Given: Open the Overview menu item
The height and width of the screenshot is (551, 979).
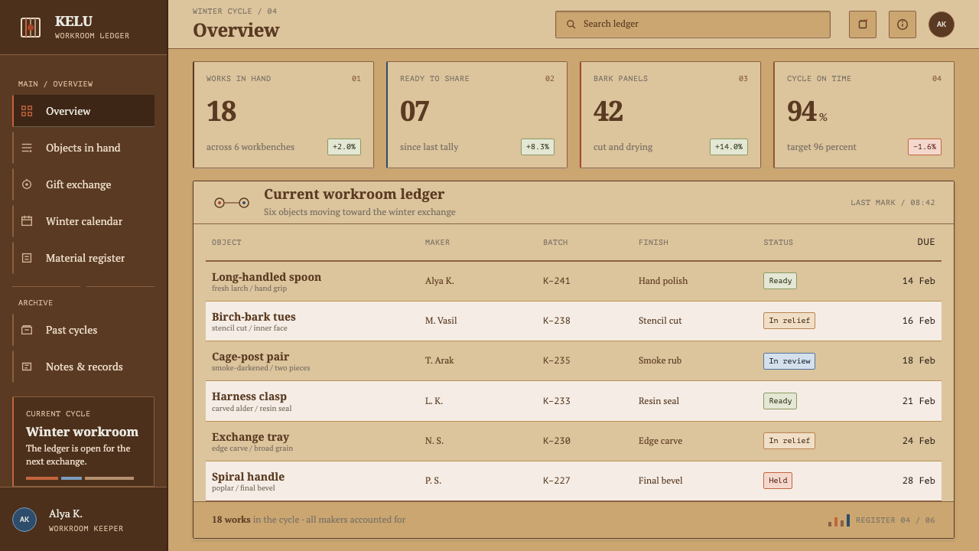Looking at the screenshot, I should click(83, 111).
